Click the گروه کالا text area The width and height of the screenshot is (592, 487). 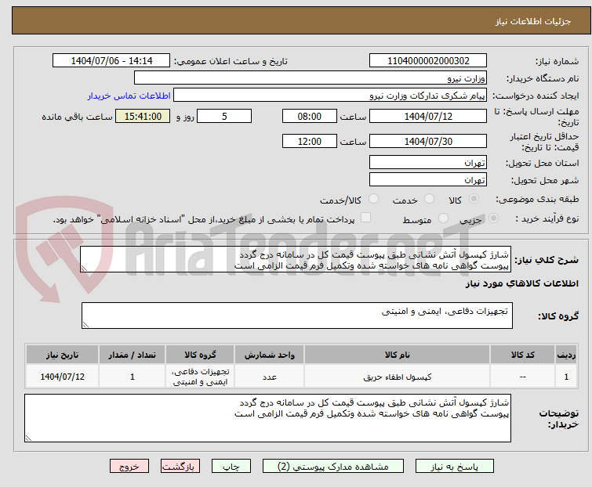point(296,316)
